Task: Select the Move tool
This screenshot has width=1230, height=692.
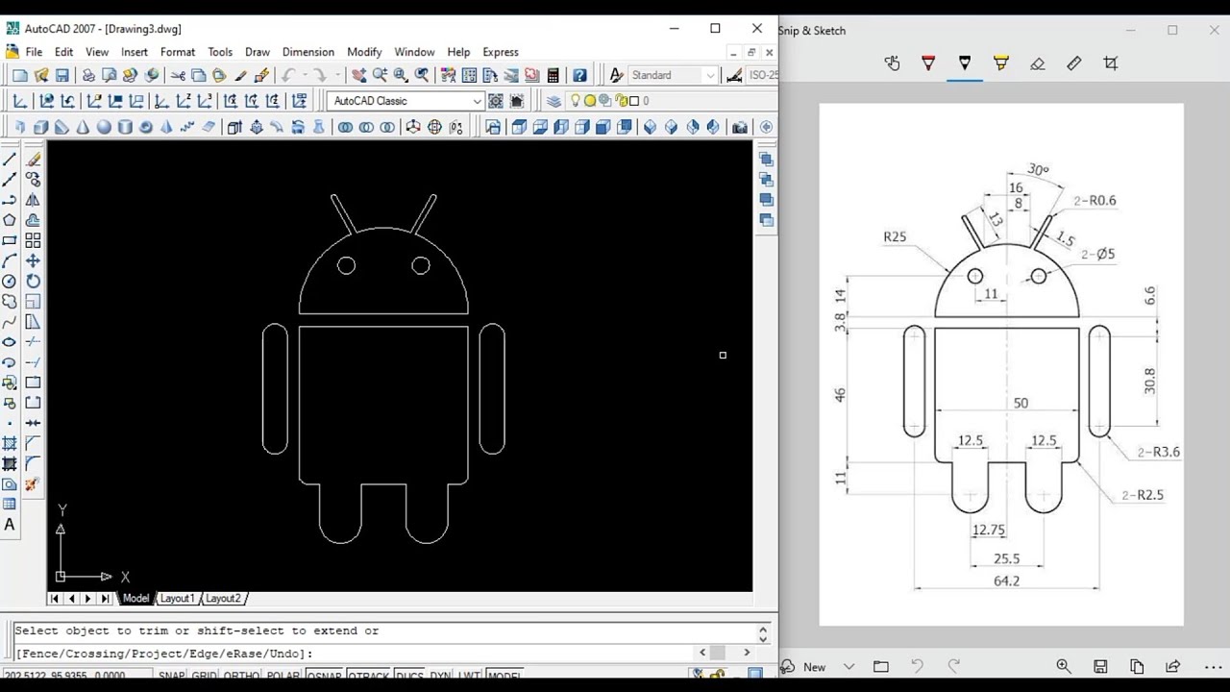Action: pos(33,260)
